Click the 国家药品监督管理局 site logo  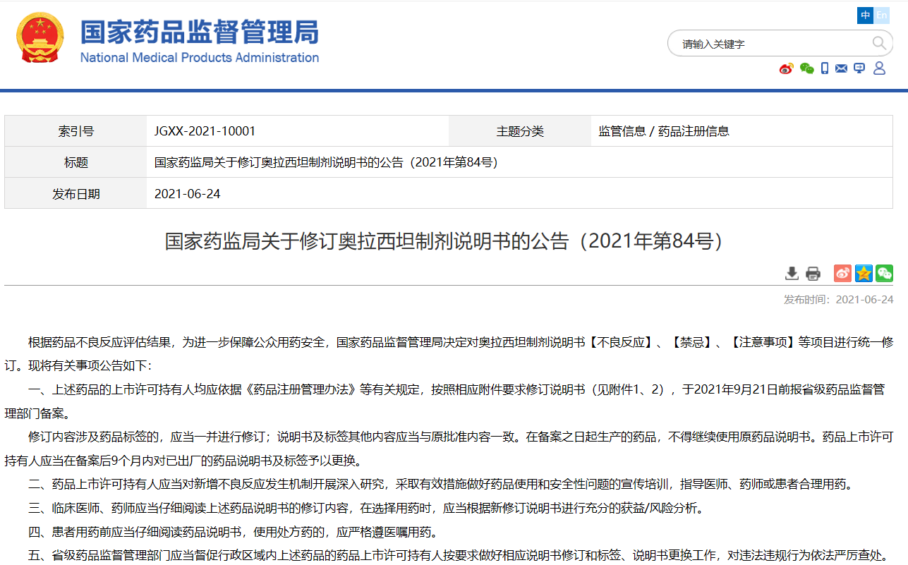pos(199,40)
